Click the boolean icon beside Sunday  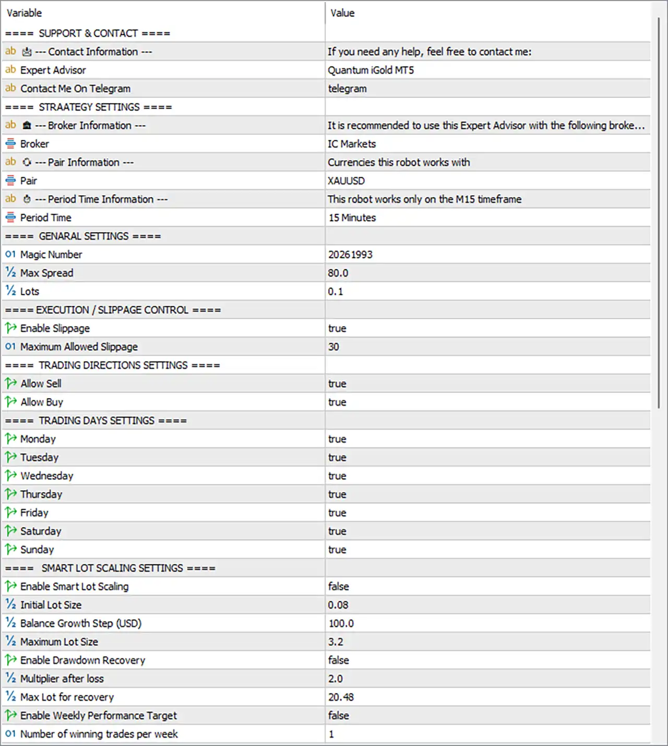tap(10, 549)
